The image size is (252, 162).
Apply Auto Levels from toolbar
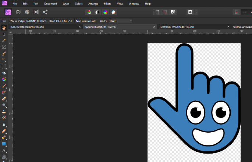[89, 12]
